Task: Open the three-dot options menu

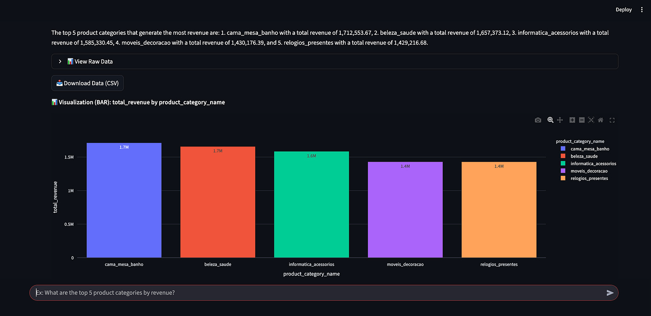Action: point(643,9)
